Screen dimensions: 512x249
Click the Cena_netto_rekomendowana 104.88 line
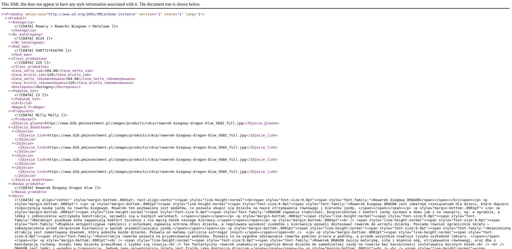pyautogui.click(x=73, y=79)
